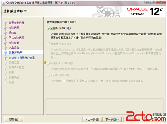Open Oracle 主目录用户选择 step link

22,58
